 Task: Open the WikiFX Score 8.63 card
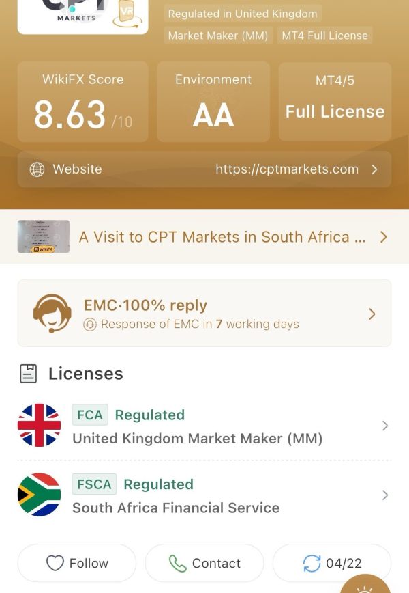coord(83,102)
